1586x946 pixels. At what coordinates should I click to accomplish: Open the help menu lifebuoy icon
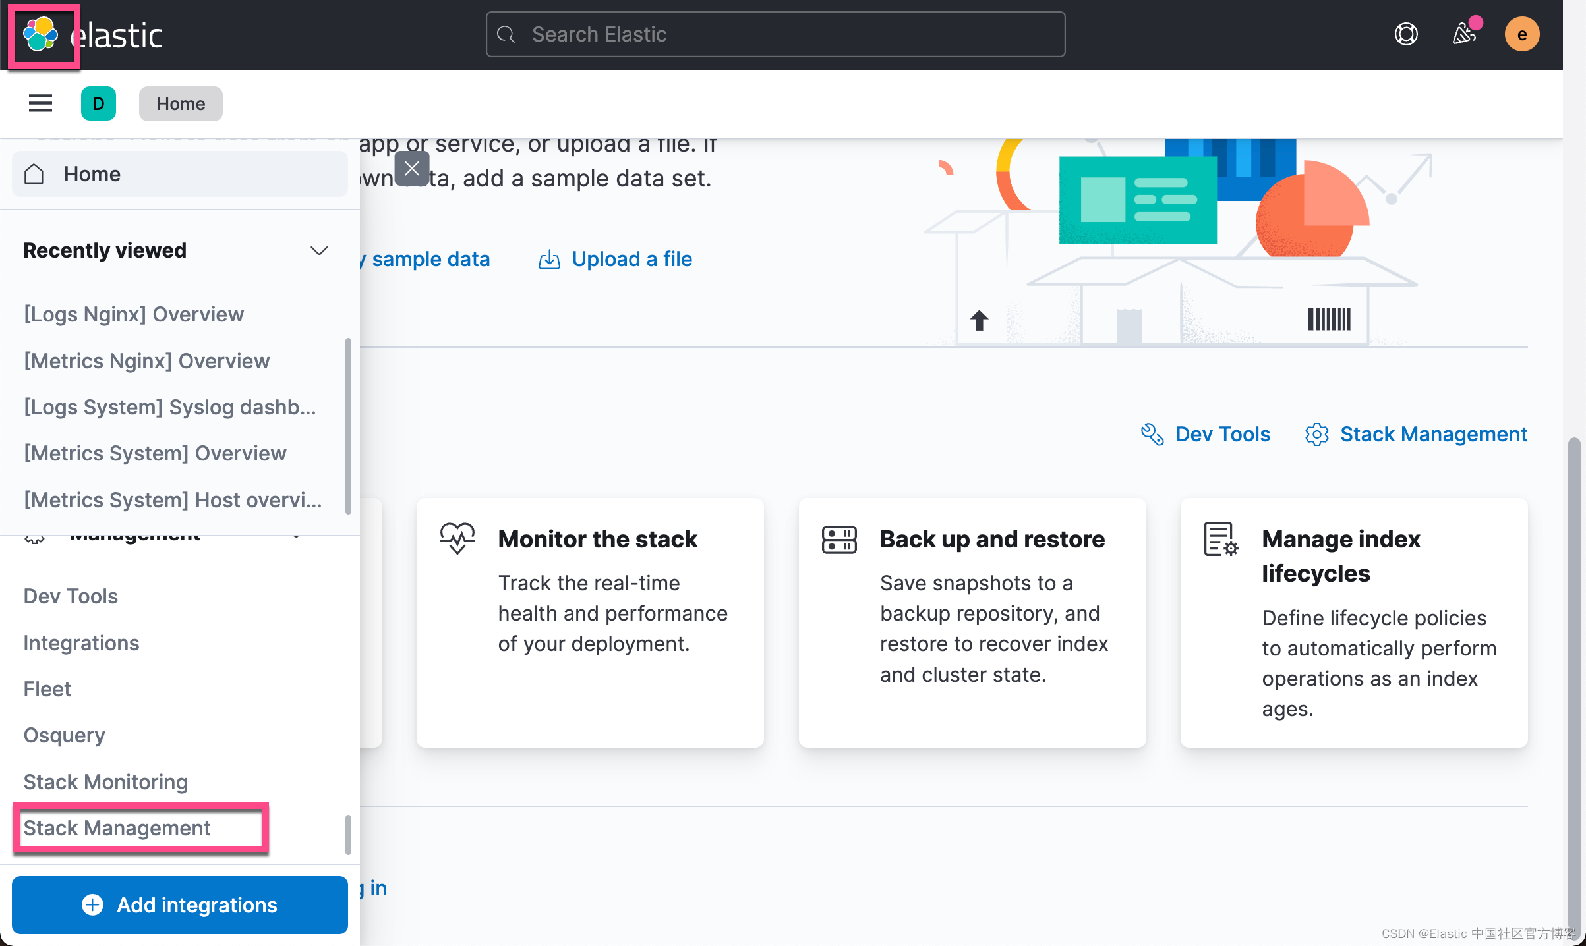1406,34
